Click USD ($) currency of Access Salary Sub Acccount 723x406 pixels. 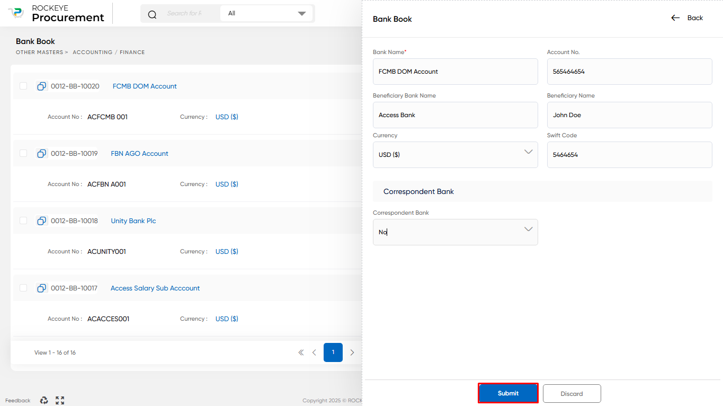click(x=227, y=319)
